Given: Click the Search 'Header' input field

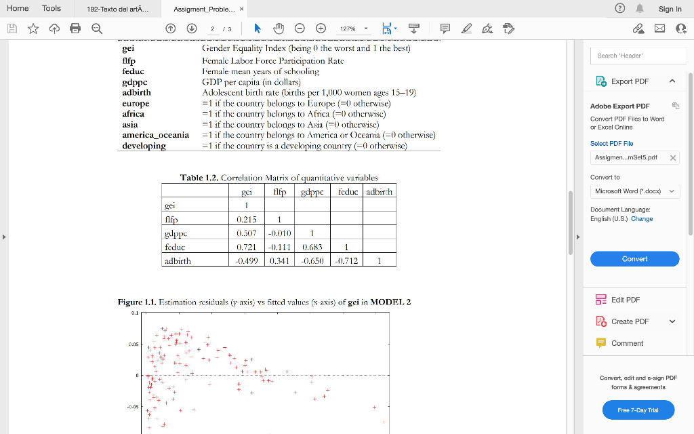Looking at the screenshot, I should point(638,56).
